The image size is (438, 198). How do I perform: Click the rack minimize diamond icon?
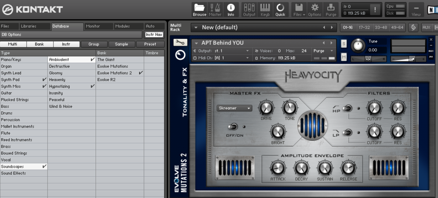(x=413, y=27)
